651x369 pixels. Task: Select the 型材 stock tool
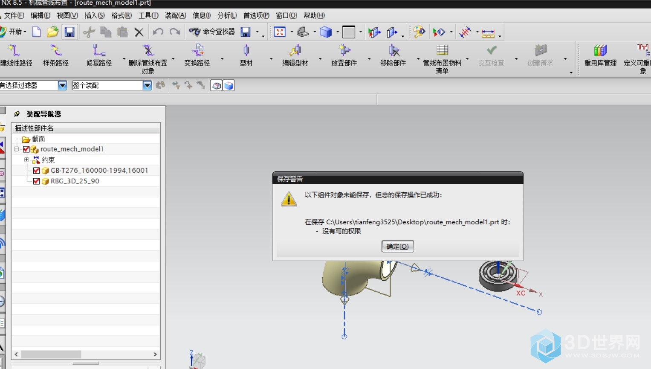246,56
